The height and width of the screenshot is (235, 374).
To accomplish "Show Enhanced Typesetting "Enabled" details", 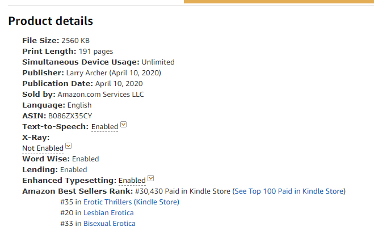I will (x=132, y=181).
